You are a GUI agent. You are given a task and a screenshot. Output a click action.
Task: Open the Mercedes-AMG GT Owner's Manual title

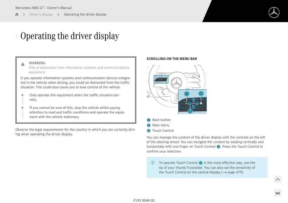[43, 8]
